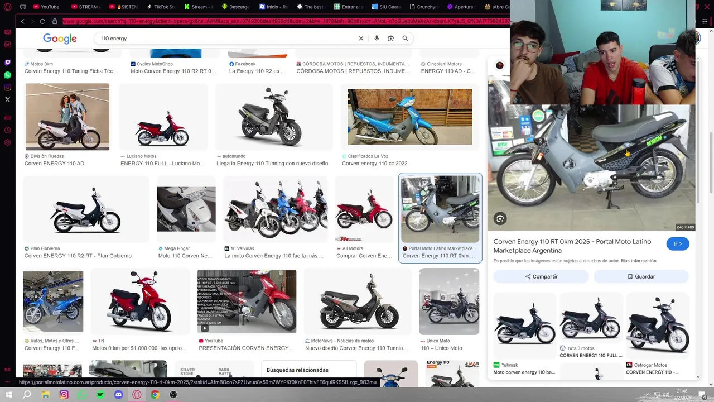Screen dimensions: 714x402
Task: Open All Motors red moto image
Action: tap(364, 209)
